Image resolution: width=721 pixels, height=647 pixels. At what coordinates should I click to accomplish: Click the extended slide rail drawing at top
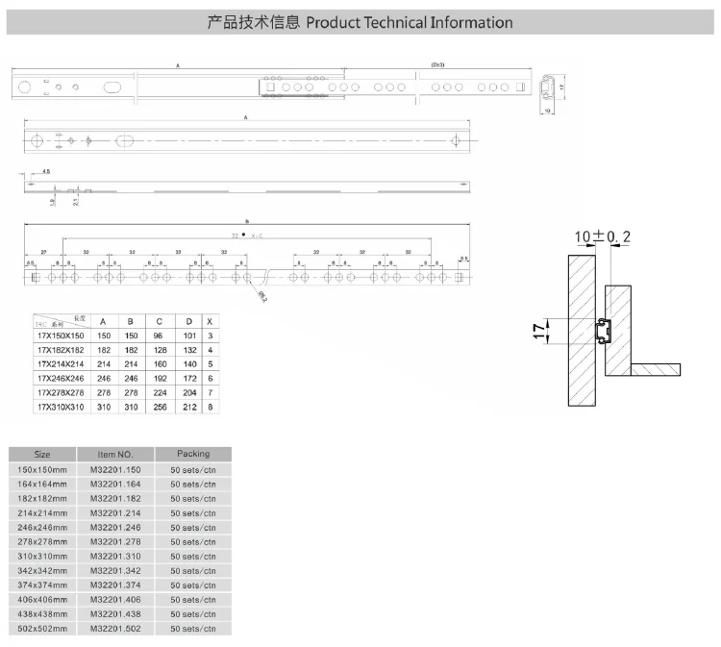pos(270,87)
